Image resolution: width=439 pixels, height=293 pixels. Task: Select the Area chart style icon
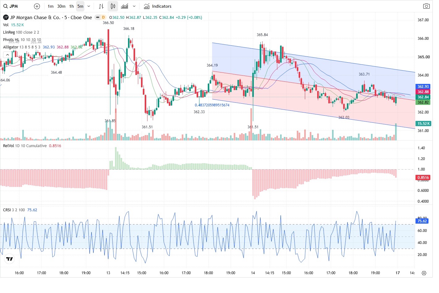[x=125, y=6]
